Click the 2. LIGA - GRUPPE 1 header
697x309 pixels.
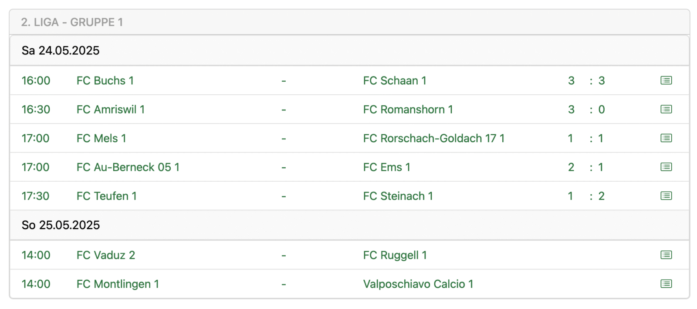point(72,22)
